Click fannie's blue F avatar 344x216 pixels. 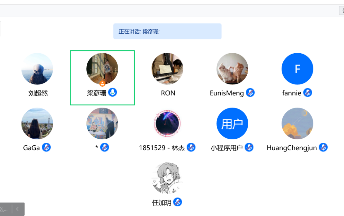tap(297, 69)
